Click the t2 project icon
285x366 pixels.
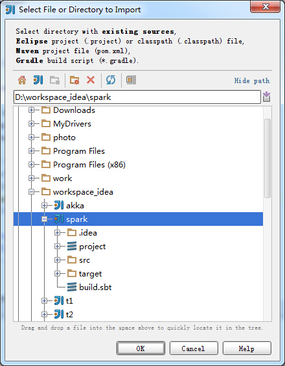click(x=59, y=314)
